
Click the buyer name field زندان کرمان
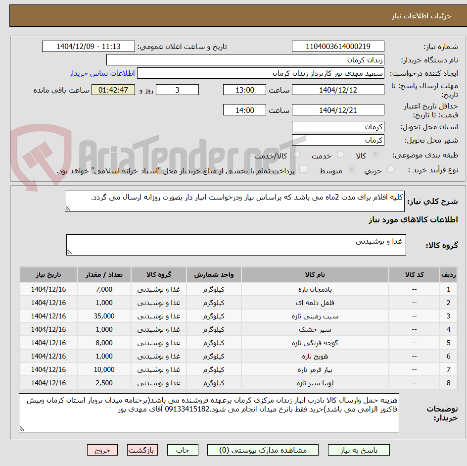(245, 60)
